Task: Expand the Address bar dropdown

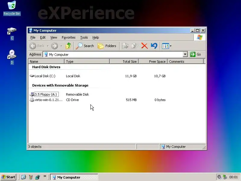Action: [185, 54]
